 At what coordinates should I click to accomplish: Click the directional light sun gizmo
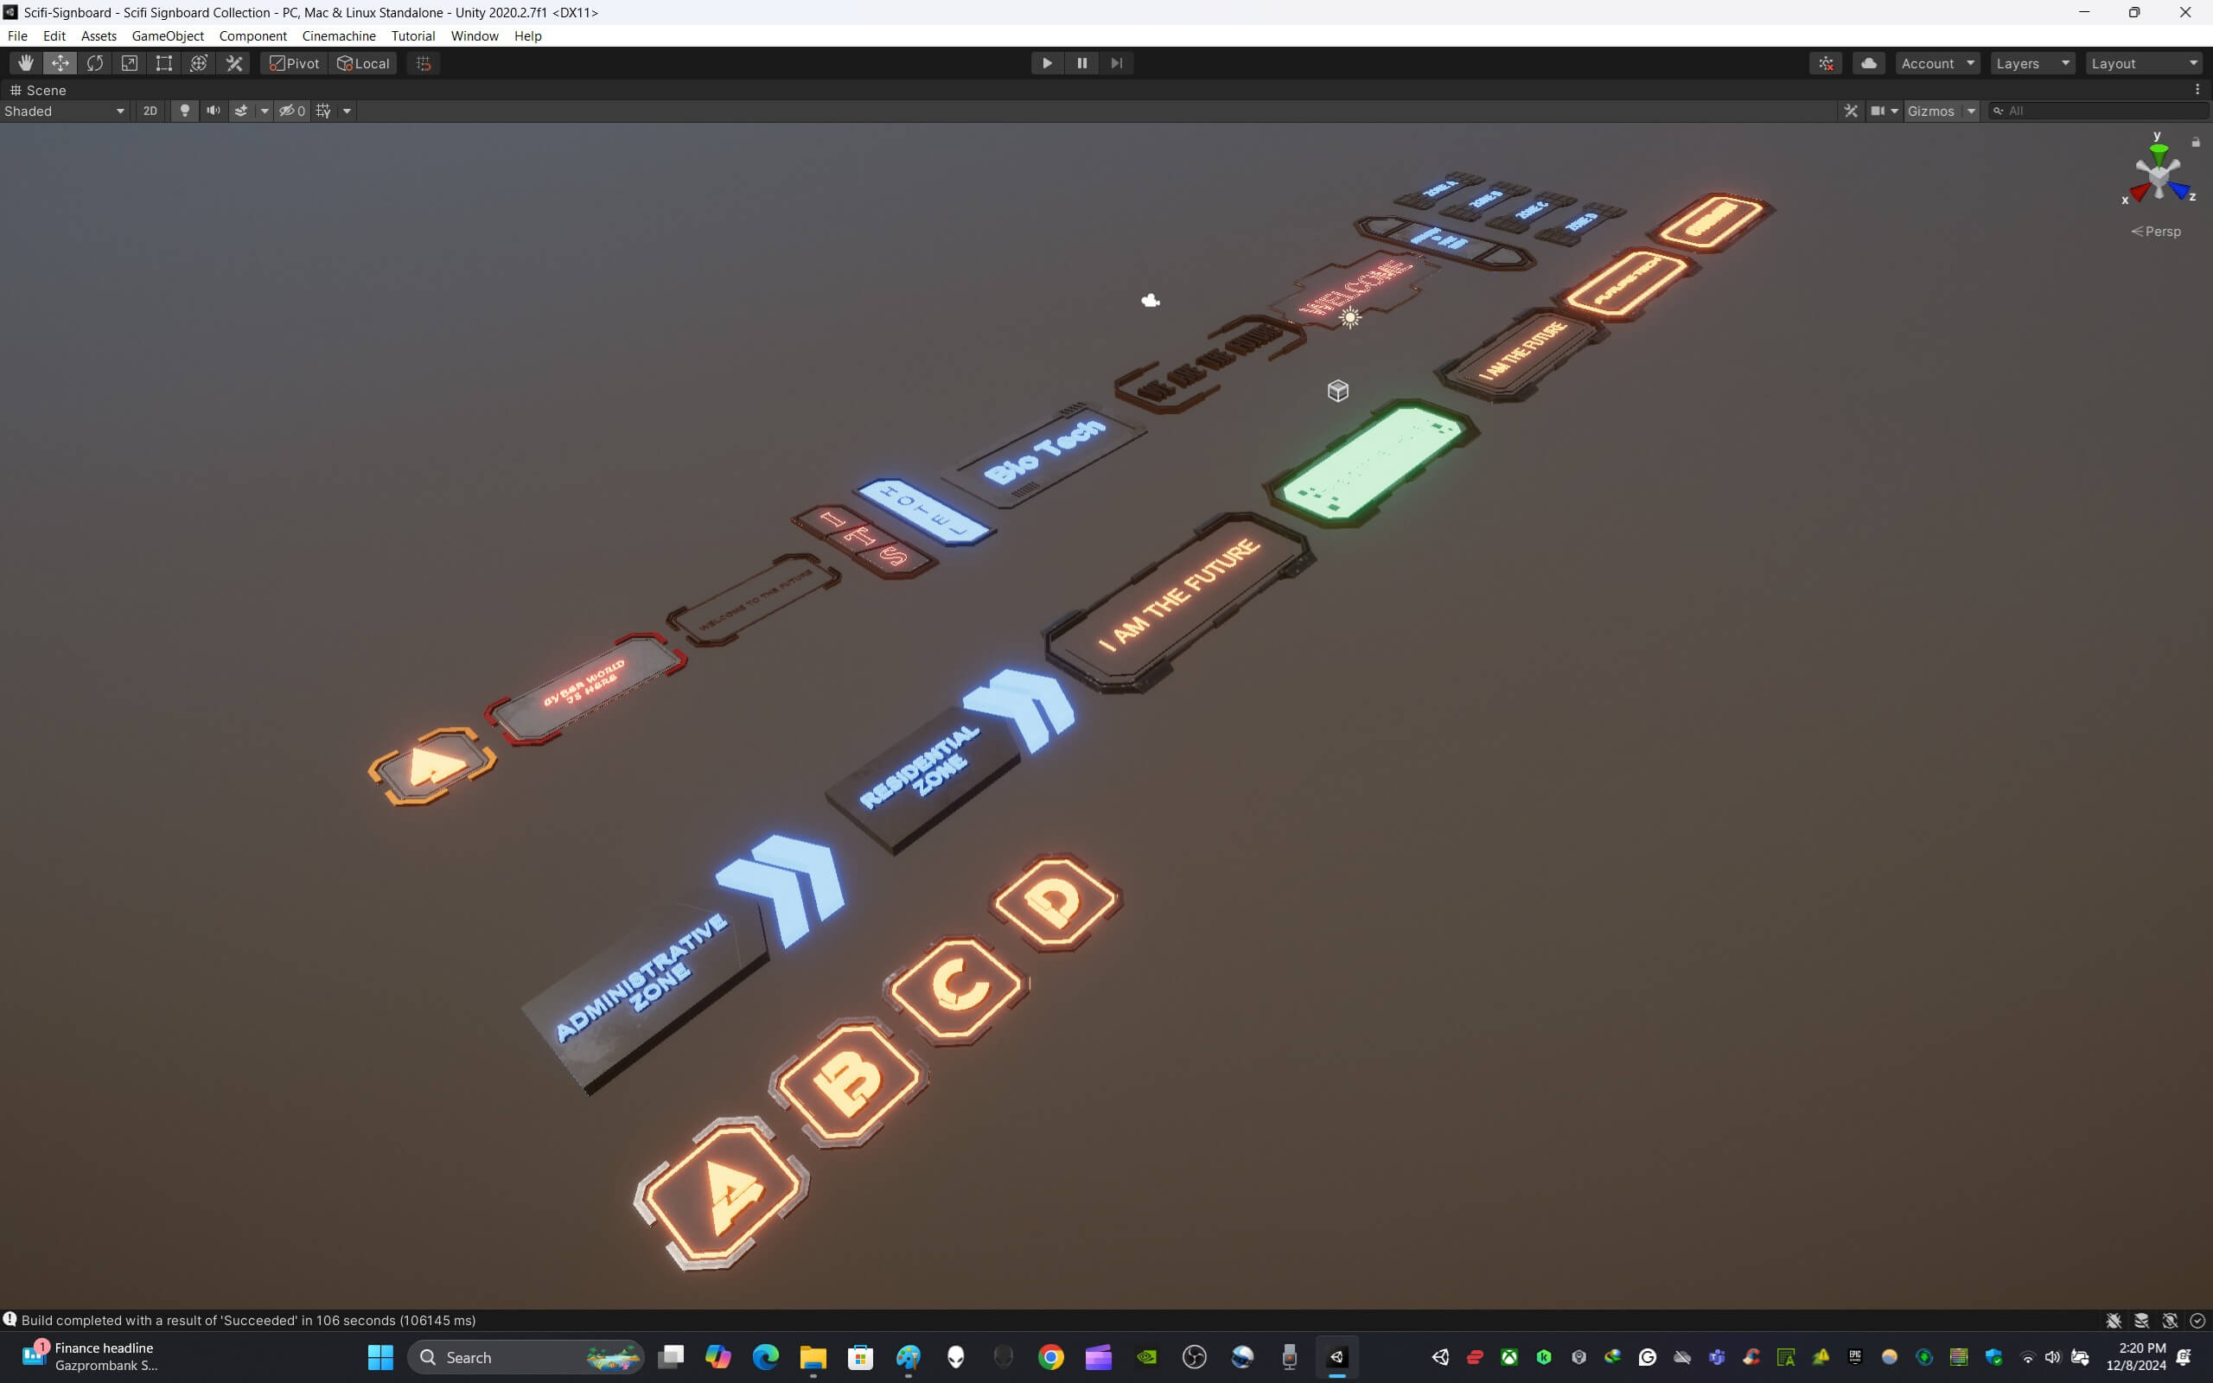click(x=1350, y=317)
